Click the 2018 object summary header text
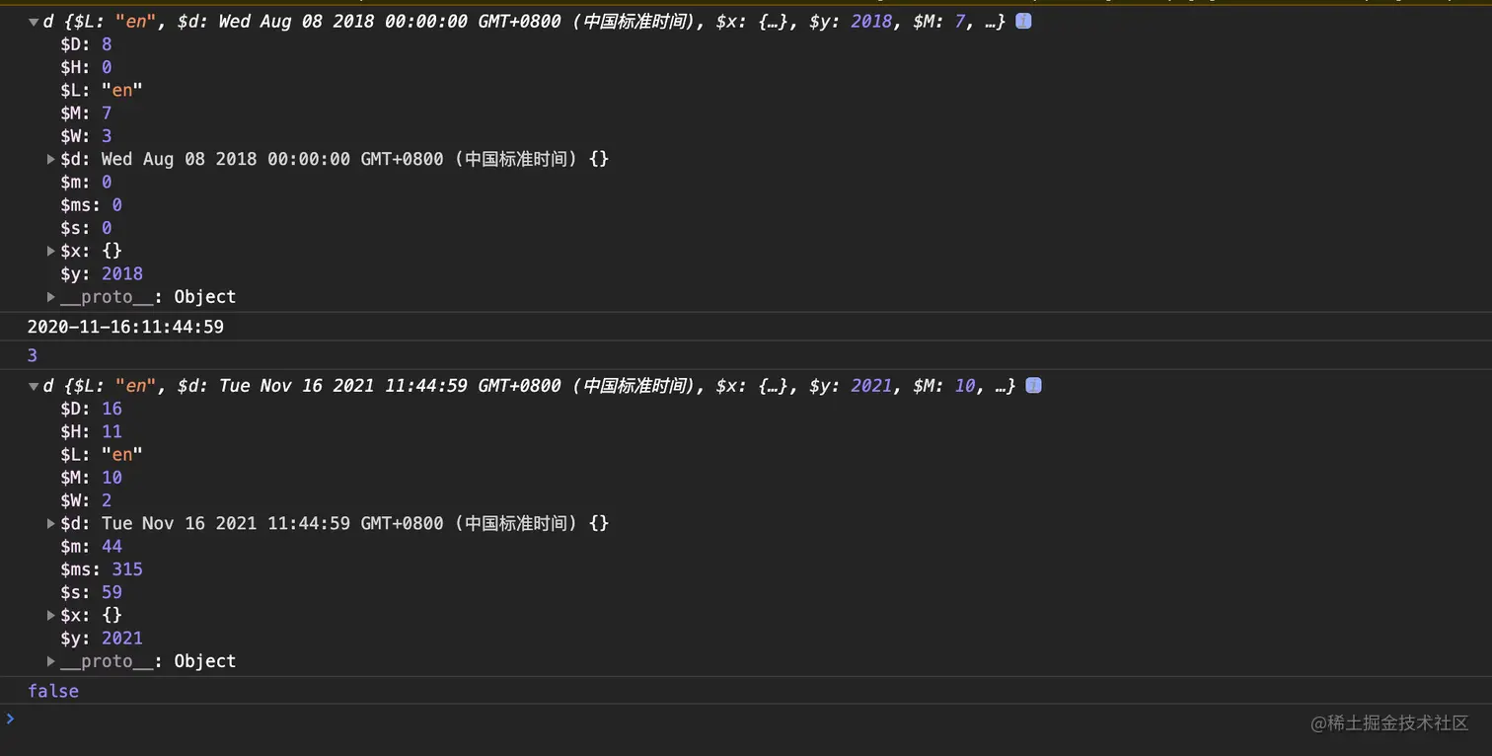 coord(525,21)
